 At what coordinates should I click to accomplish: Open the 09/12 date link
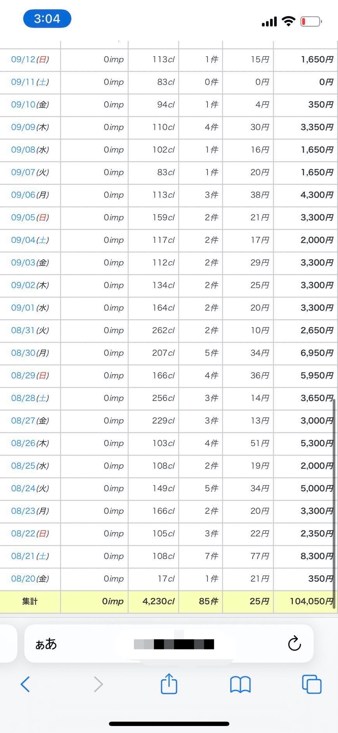tap(23, 60)
